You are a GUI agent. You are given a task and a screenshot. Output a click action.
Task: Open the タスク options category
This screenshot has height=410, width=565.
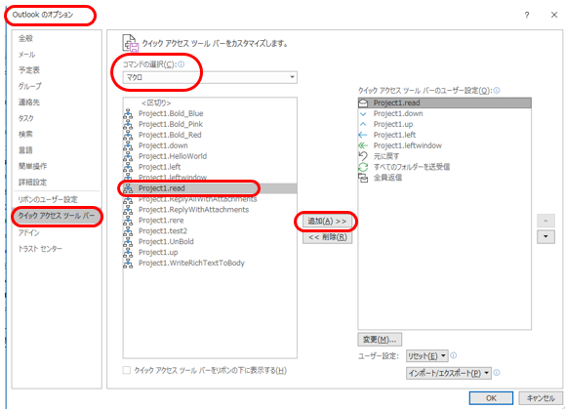(x=26, y=118)
